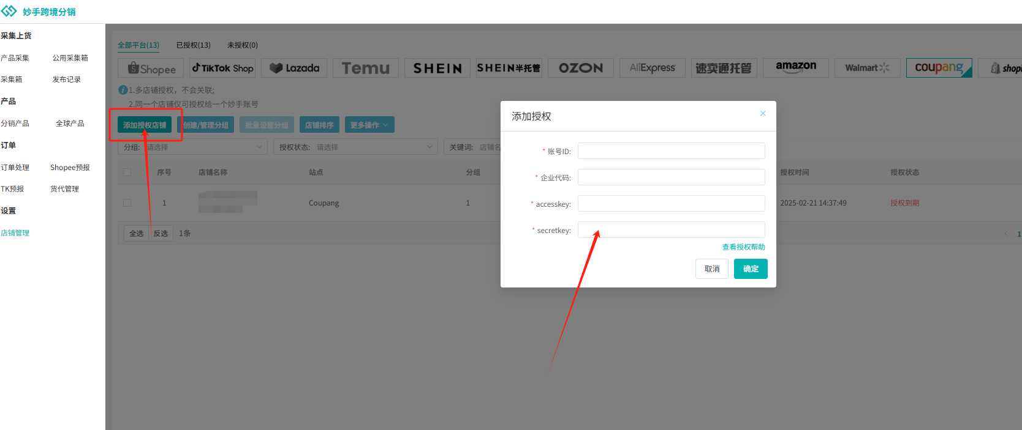
Task: Open 公用采集箱 in the sidebar
Action: tap(70, 58)
